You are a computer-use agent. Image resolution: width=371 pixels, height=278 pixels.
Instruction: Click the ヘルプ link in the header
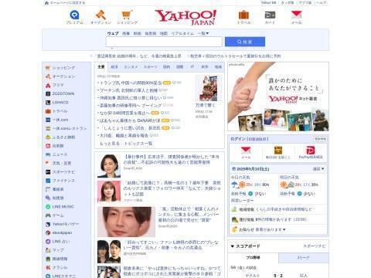321,3
